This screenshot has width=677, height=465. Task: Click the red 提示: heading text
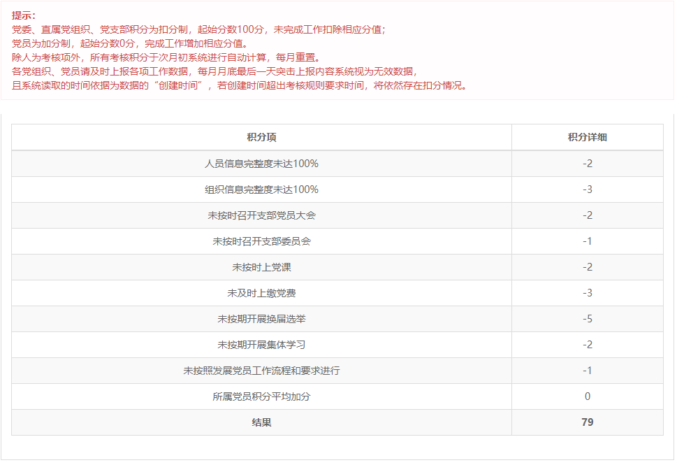click(x=24, y=15)
